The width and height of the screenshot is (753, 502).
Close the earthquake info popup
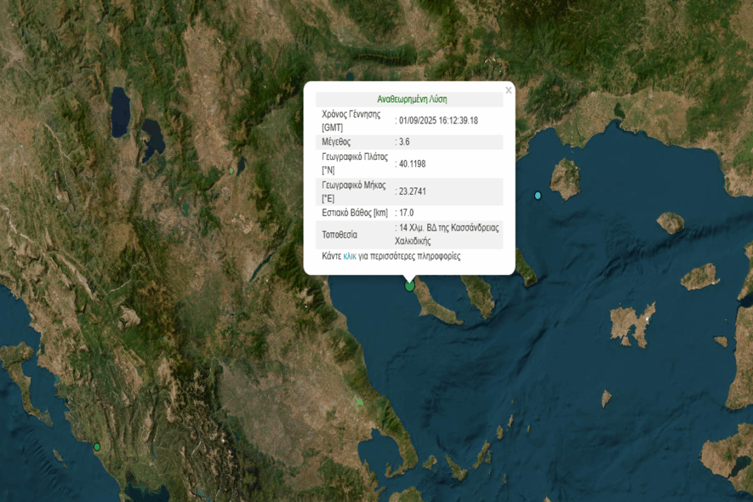pyautogui.click(x=508, y=90)
